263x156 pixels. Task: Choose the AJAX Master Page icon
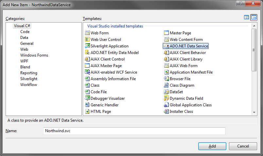87,66
